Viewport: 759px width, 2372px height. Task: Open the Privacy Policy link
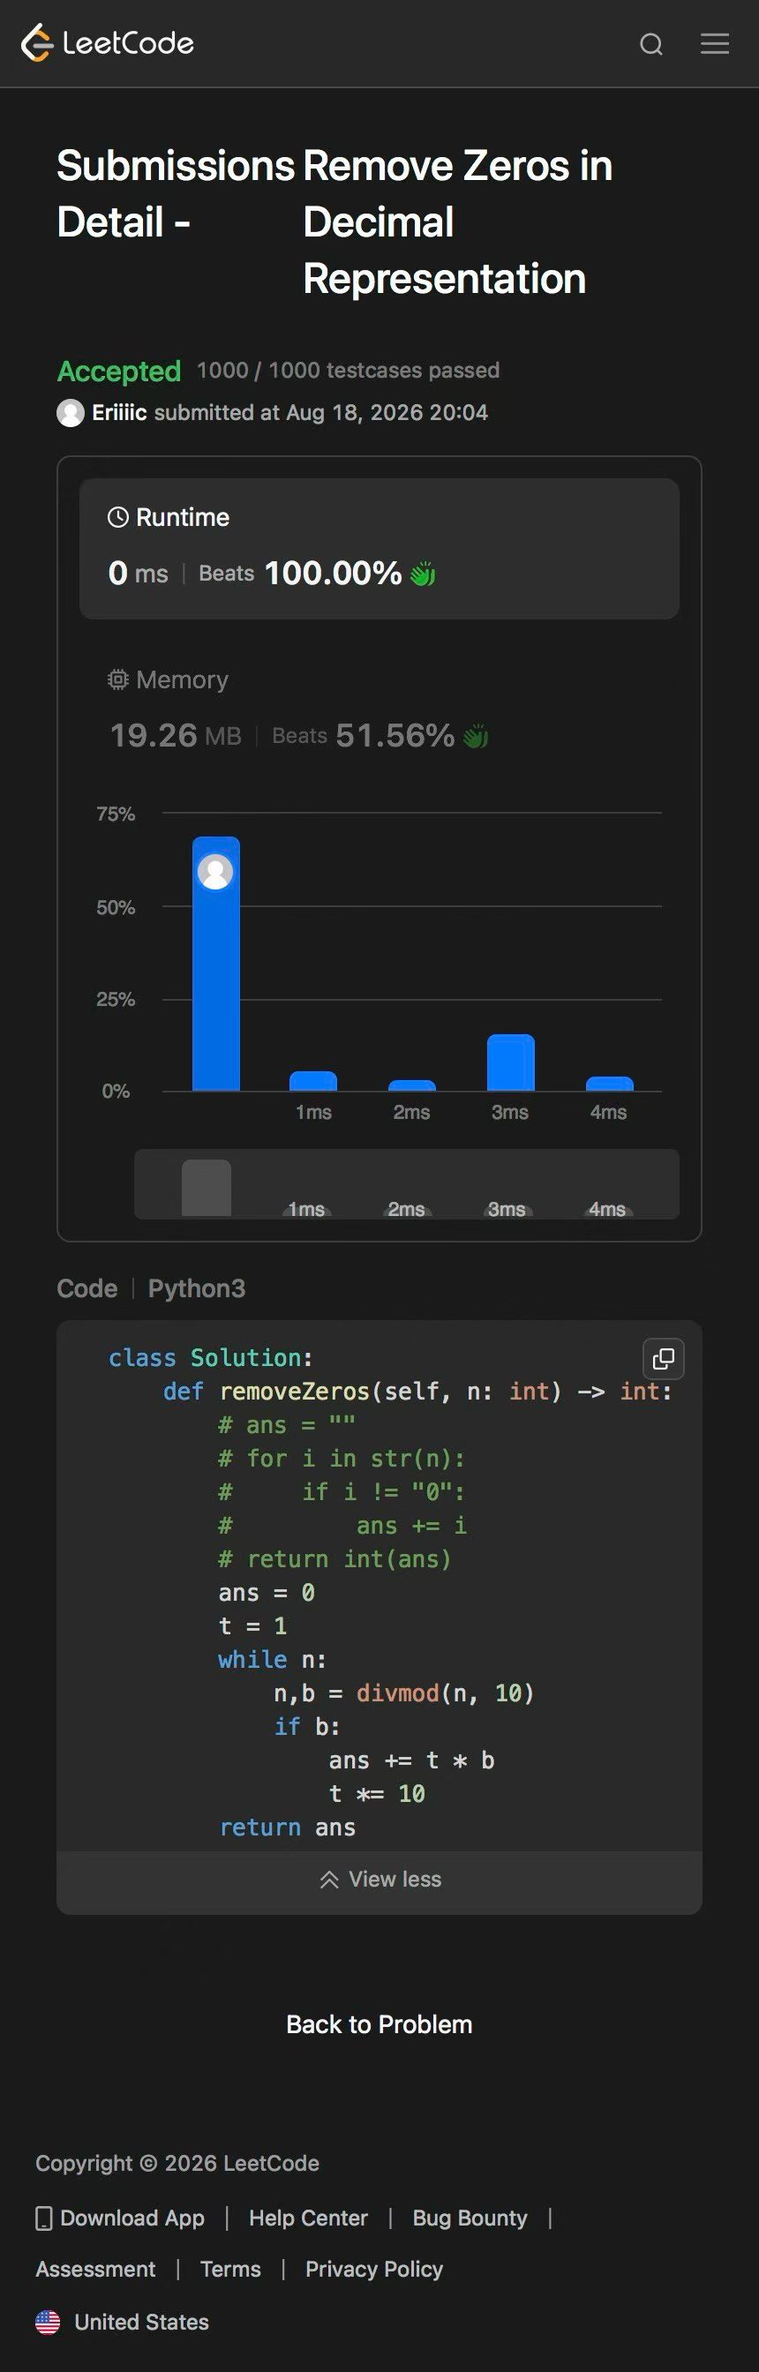pos(374,2270)
